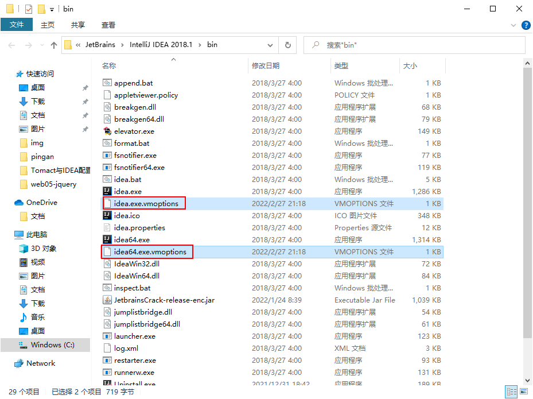The image size is (533, 399).
Task: Open the recent locations dropdown arrow
Action: pyautogui.click(x=42, y=45)
